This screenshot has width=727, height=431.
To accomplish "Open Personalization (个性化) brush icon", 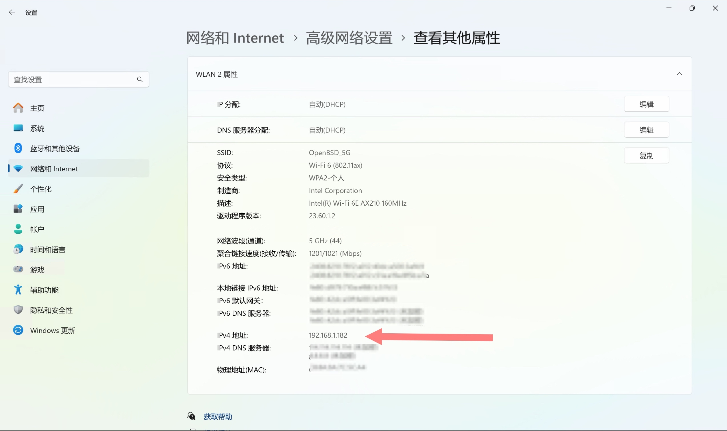I will tap(18, 189).
